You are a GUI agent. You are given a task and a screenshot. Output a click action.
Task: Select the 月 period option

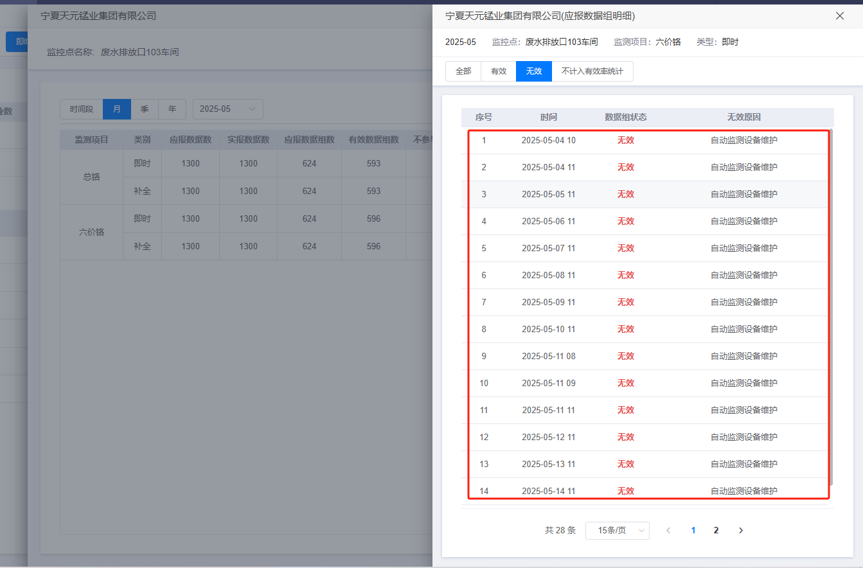117,109
